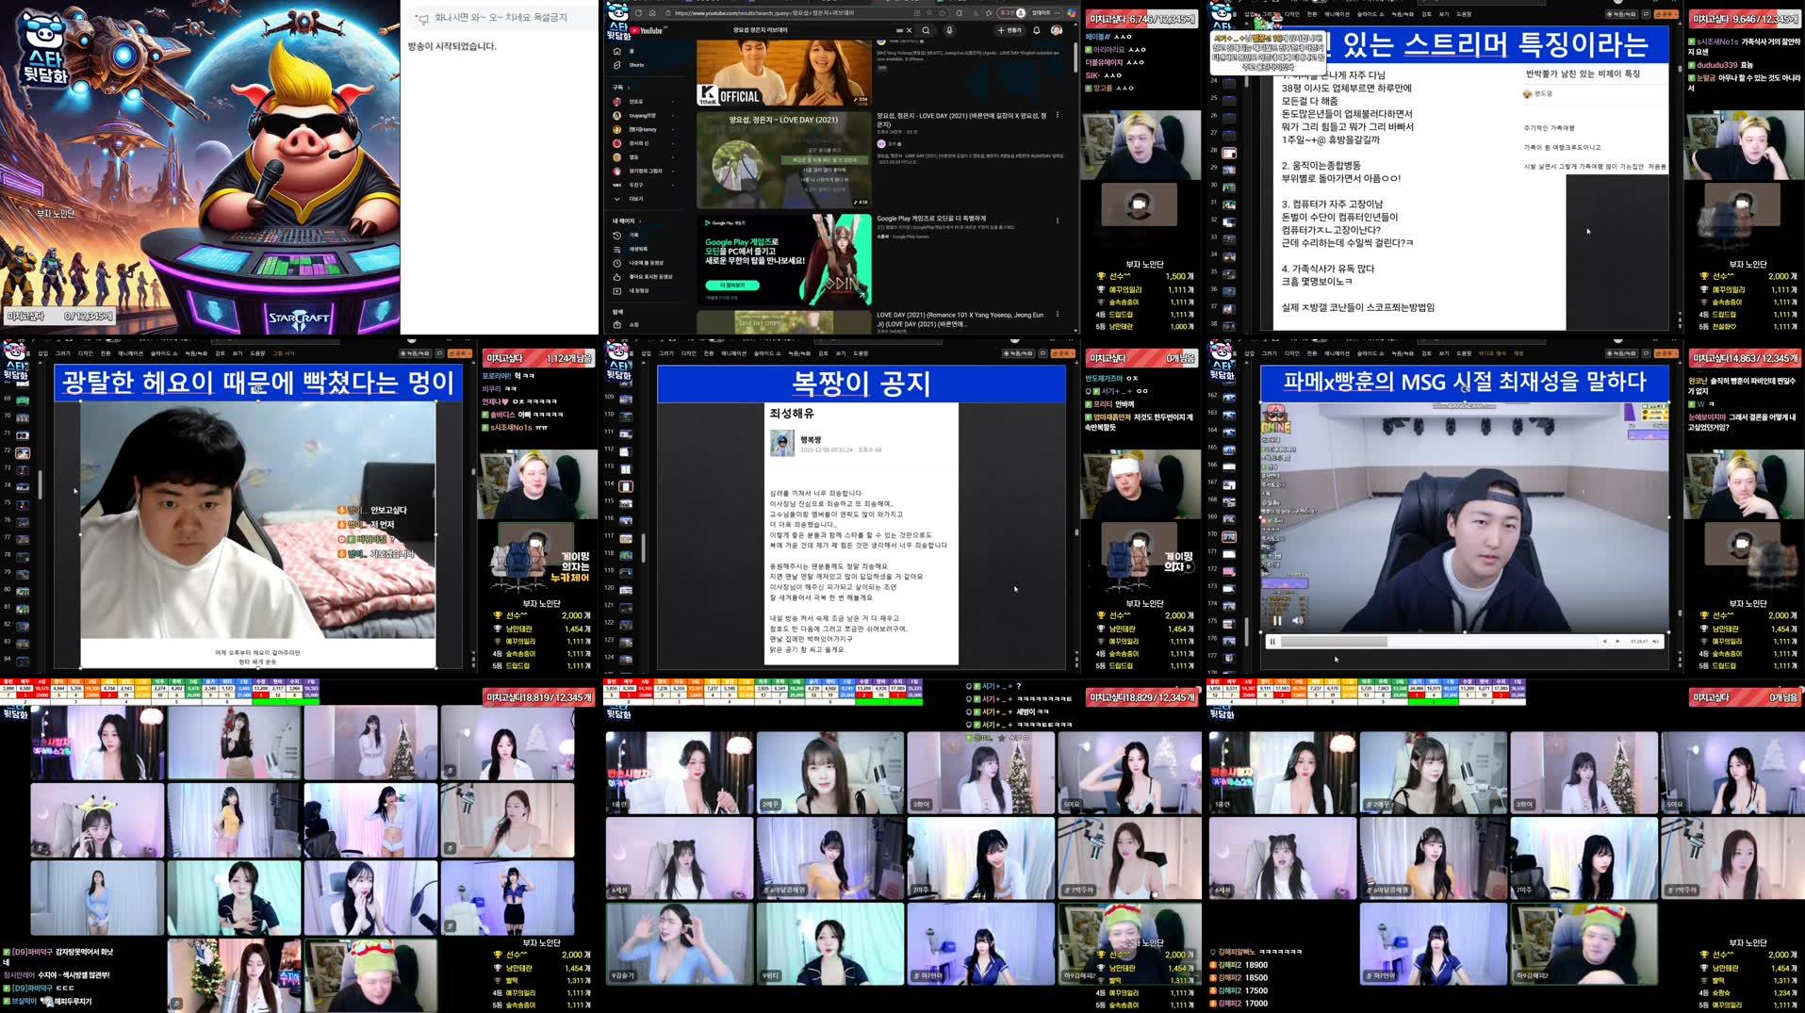Toggle the bookmark star in the address bar
The image size is (1805, 1013).
click(x=943, y=13)
